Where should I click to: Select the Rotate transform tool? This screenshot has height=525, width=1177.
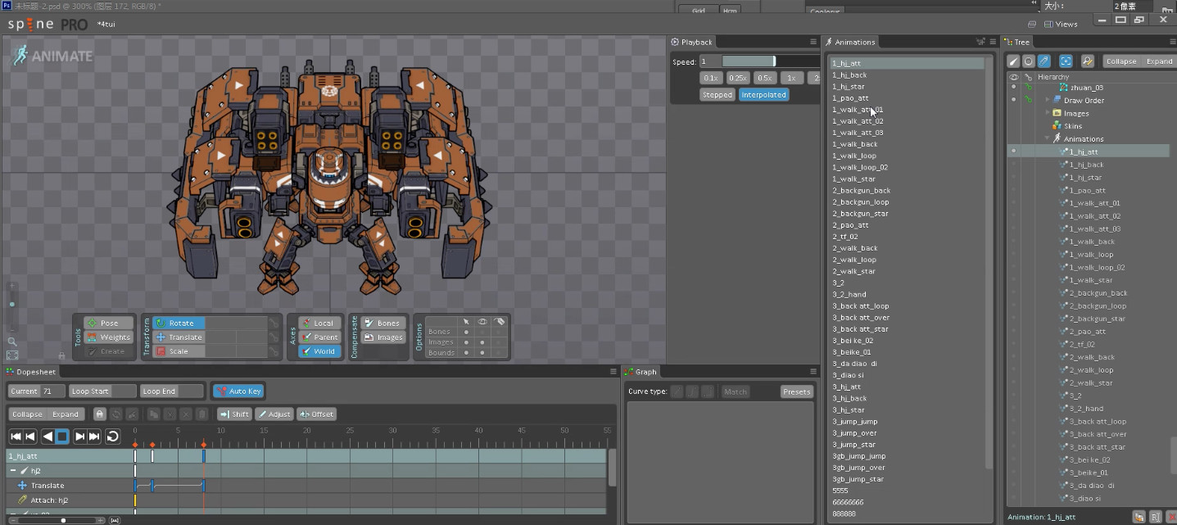click(x=179, y=324)
